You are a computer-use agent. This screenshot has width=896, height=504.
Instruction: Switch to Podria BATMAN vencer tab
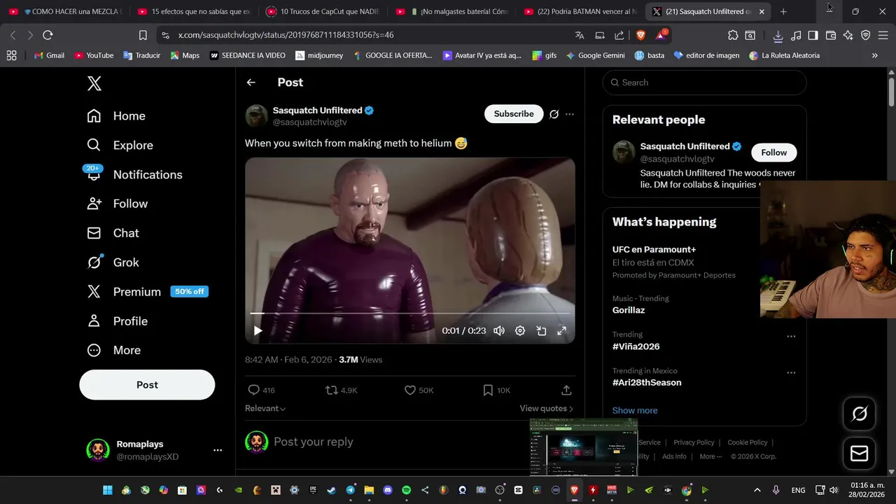coord(581,12)
